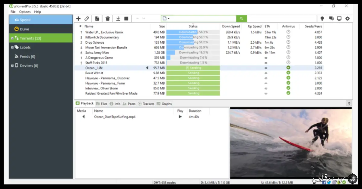Select the Create New Torrent icon
The image size is (362, 189).
[x=97, y=18]
